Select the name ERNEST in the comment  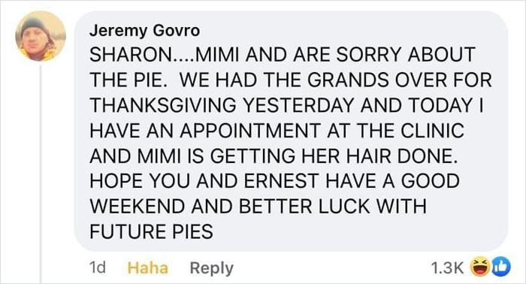281,181
